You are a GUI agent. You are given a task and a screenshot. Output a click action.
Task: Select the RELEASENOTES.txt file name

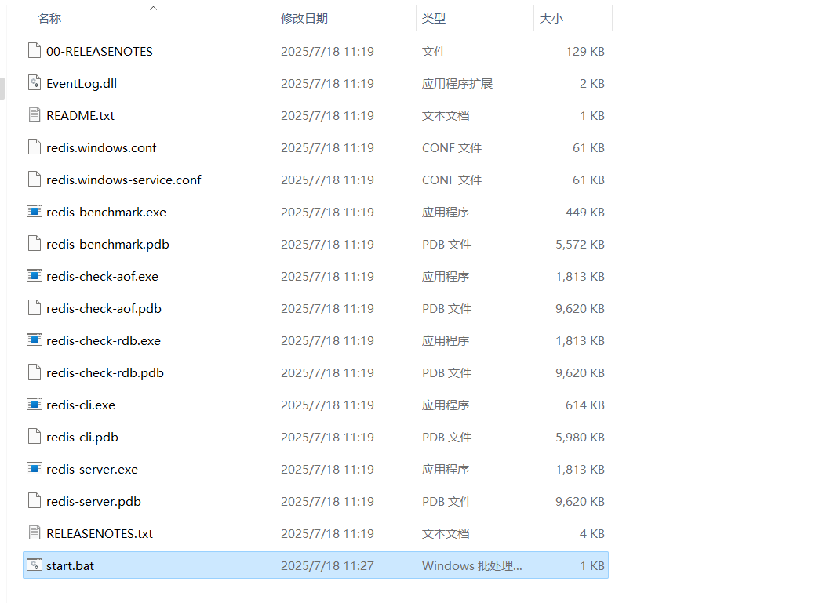tap(100, 533)
